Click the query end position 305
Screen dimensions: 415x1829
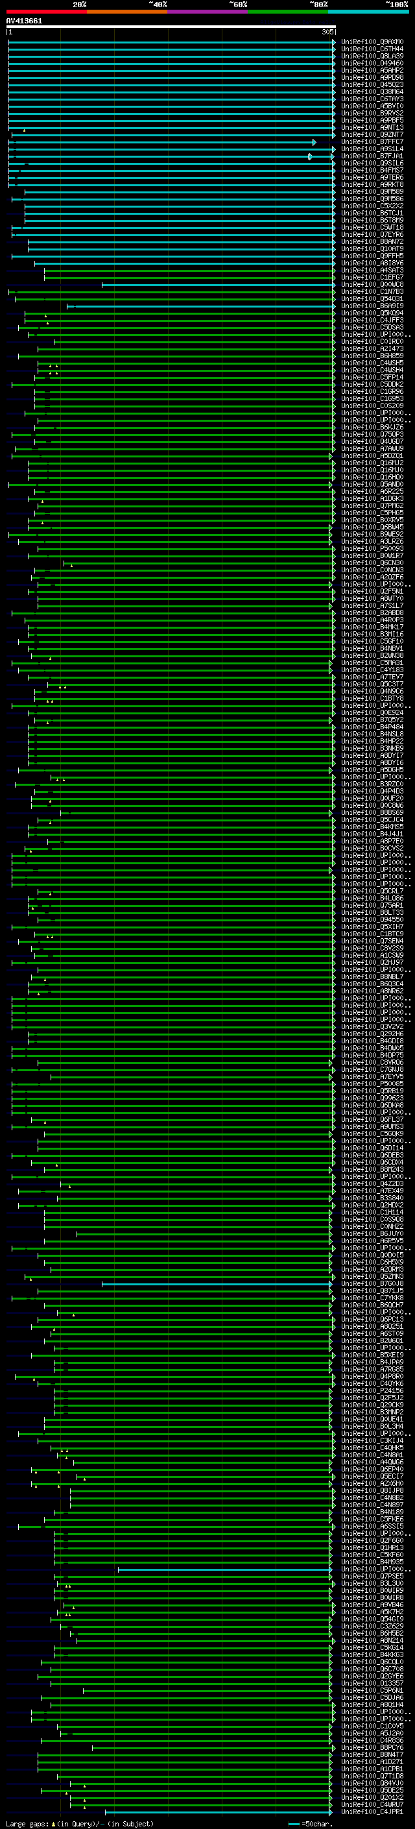(327, 32)
